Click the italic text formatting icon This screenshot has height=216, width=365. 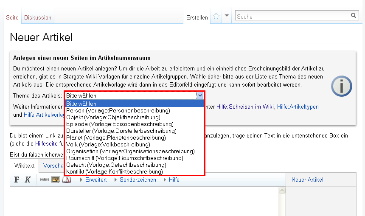click(28, 180)
